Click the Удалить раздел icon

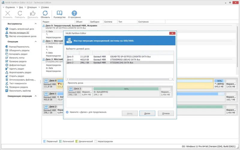tap(7, 69)
